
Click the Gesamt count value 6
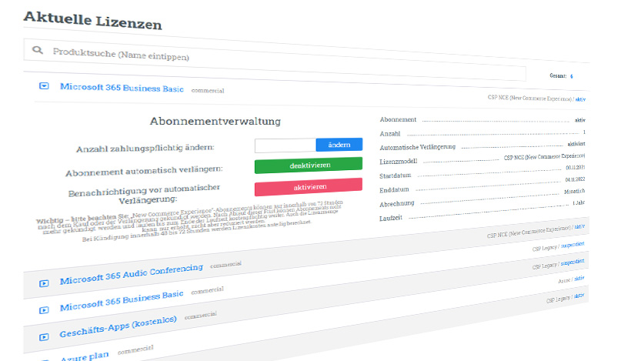coord(571,76)
